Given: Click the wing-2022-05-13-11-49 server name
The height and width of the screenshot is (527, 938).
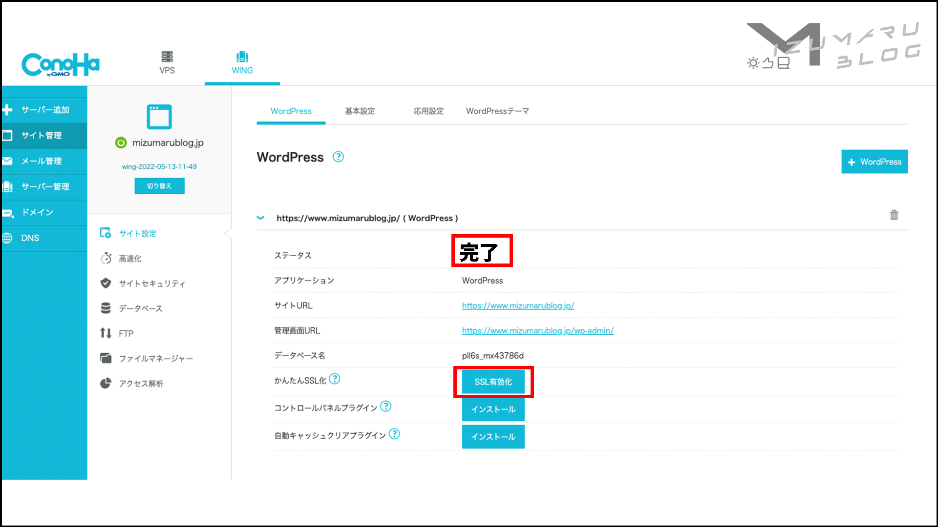Looking at the screenshot, I should click(x=159, y=167).
